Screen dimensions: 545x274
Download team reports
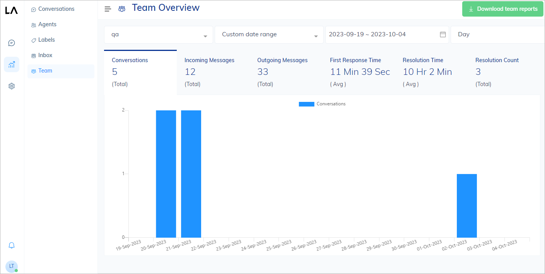point(503,9)
